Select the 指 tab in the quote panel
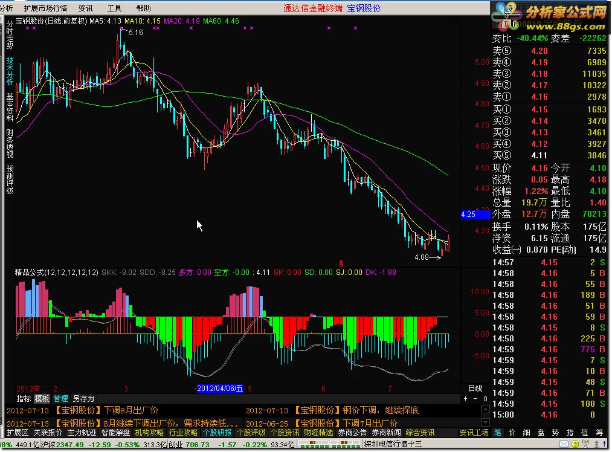The image size is (612, 452). tap(570, 433)
